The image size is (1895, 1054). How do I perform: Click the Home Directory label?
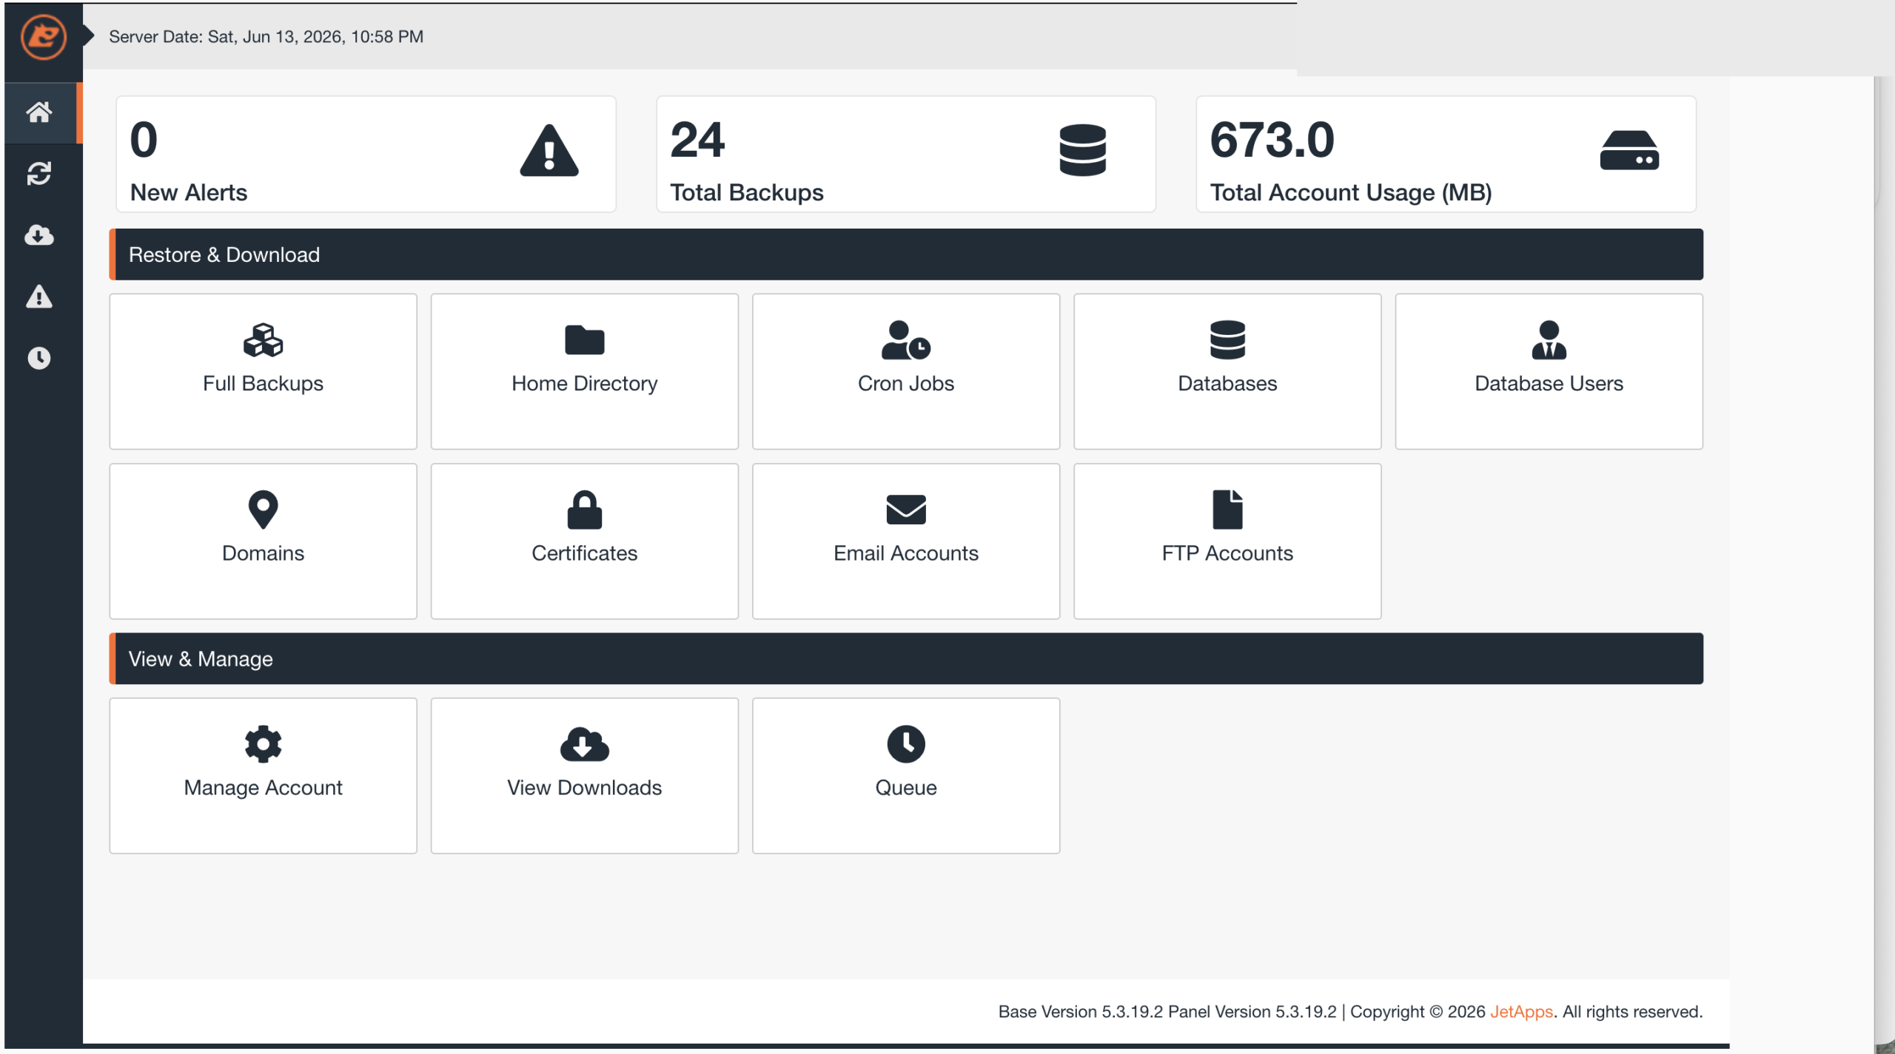click(x=585, y=383)
